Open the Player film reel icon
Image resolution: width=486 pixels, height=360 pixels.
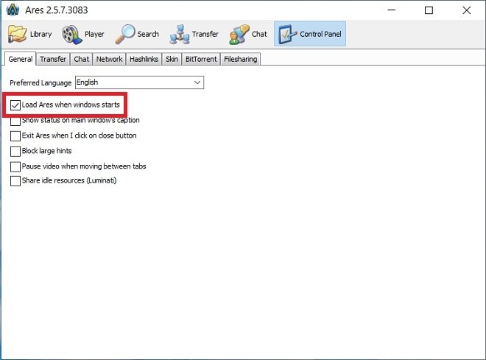click(x=72, y=34)
